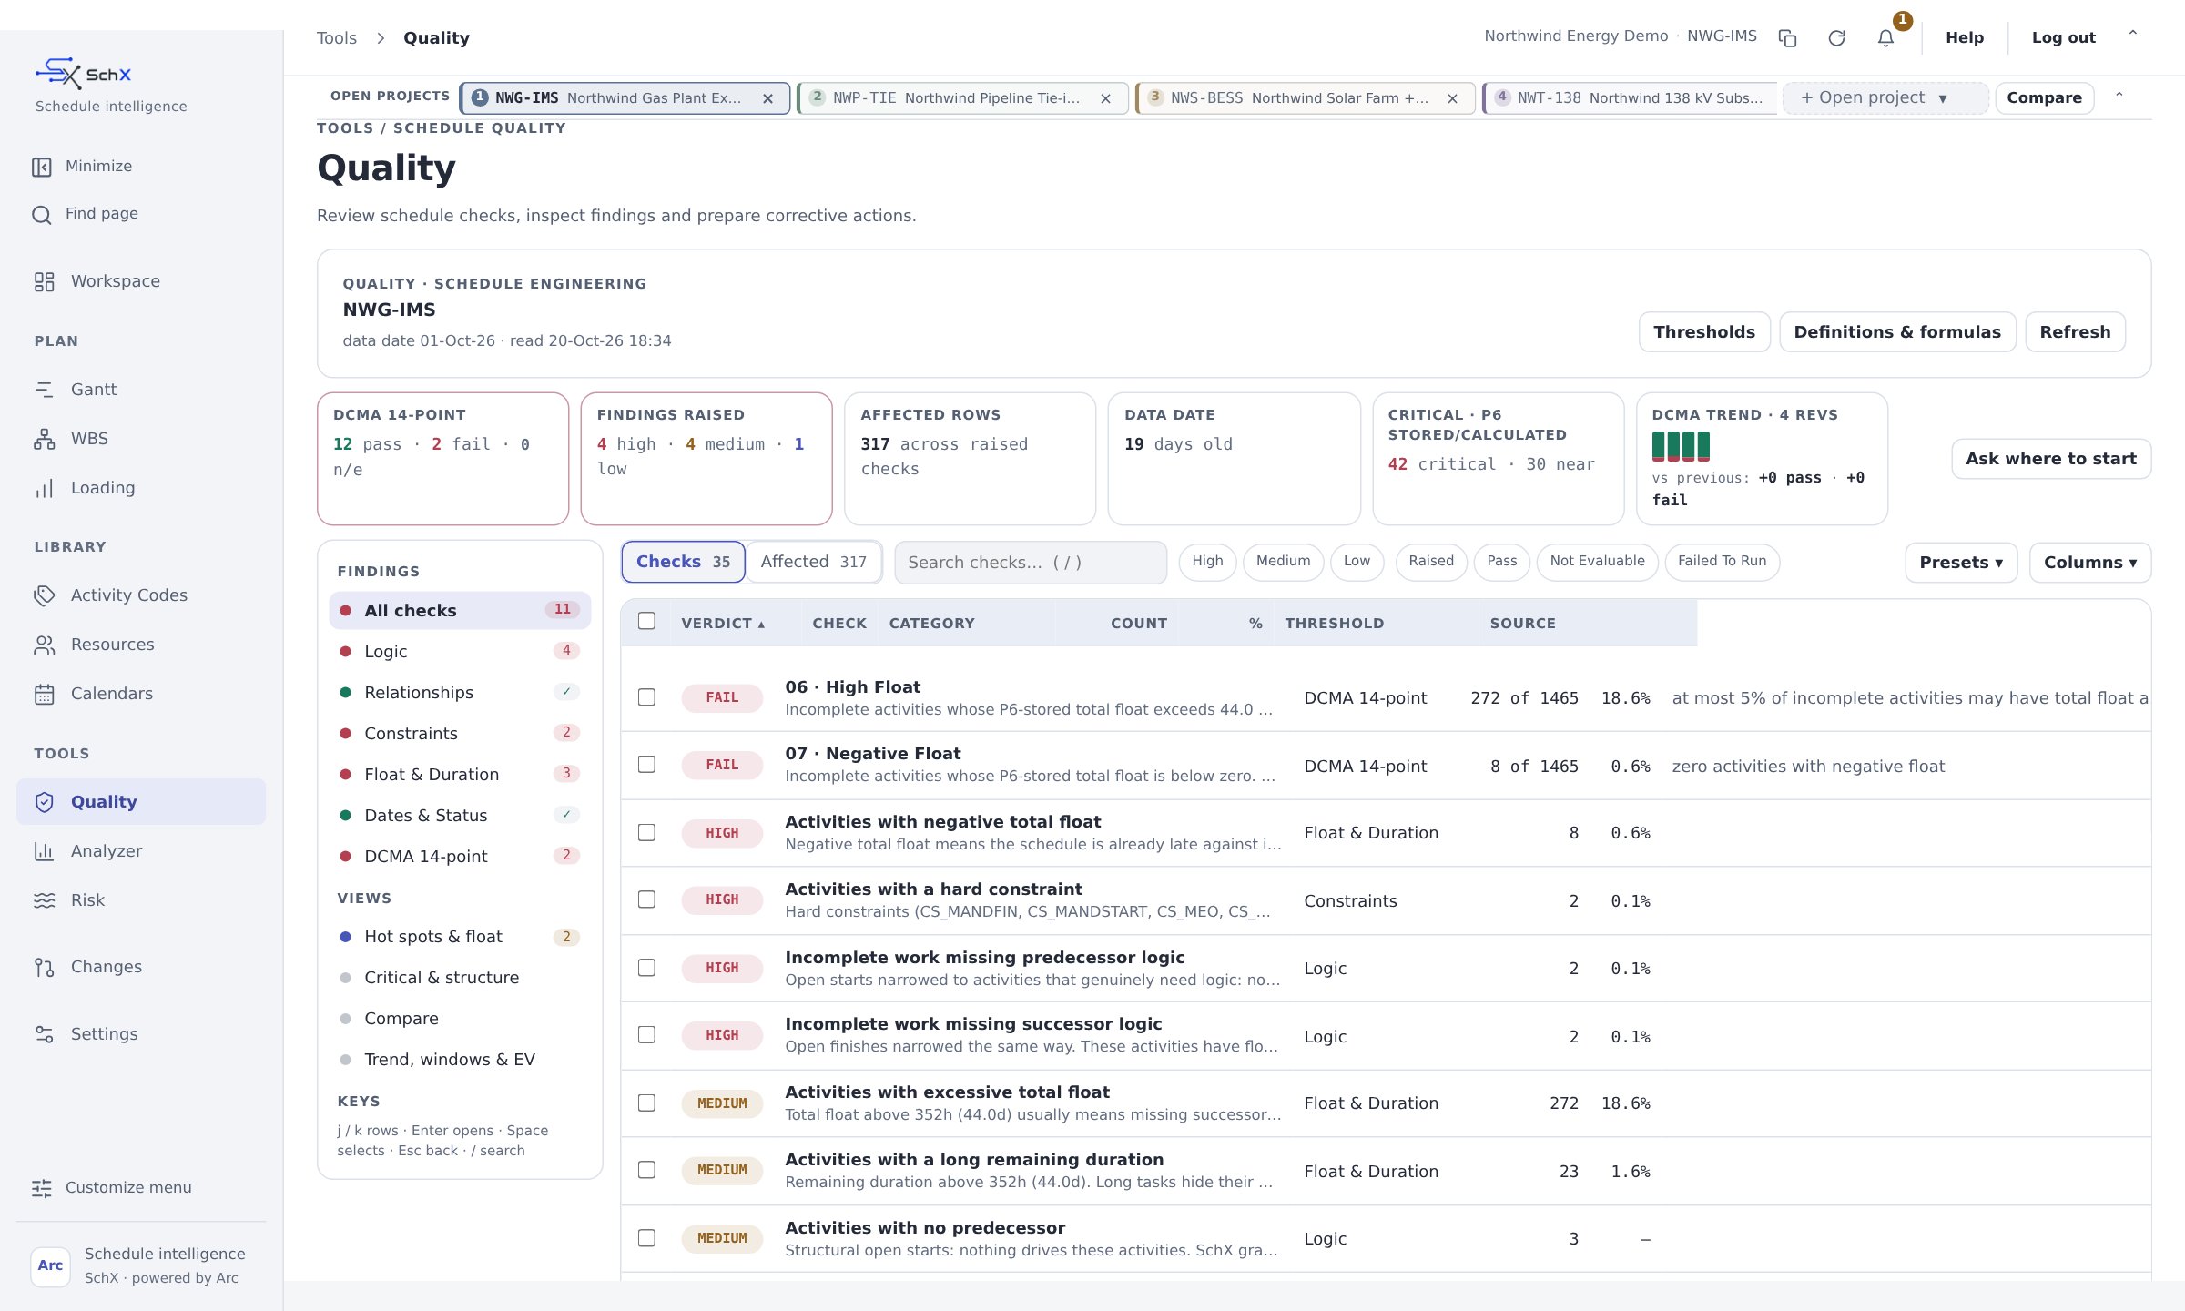Open Settings sliders icon
This screenshot has height=1311, width=2185.
click(44, 1034)
